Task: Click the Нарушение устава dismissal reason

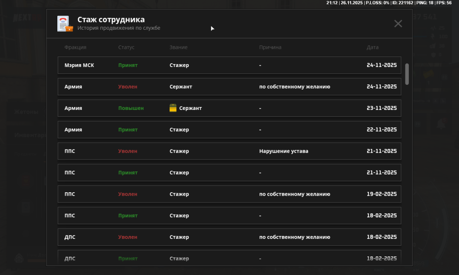Action: [283, 151]
